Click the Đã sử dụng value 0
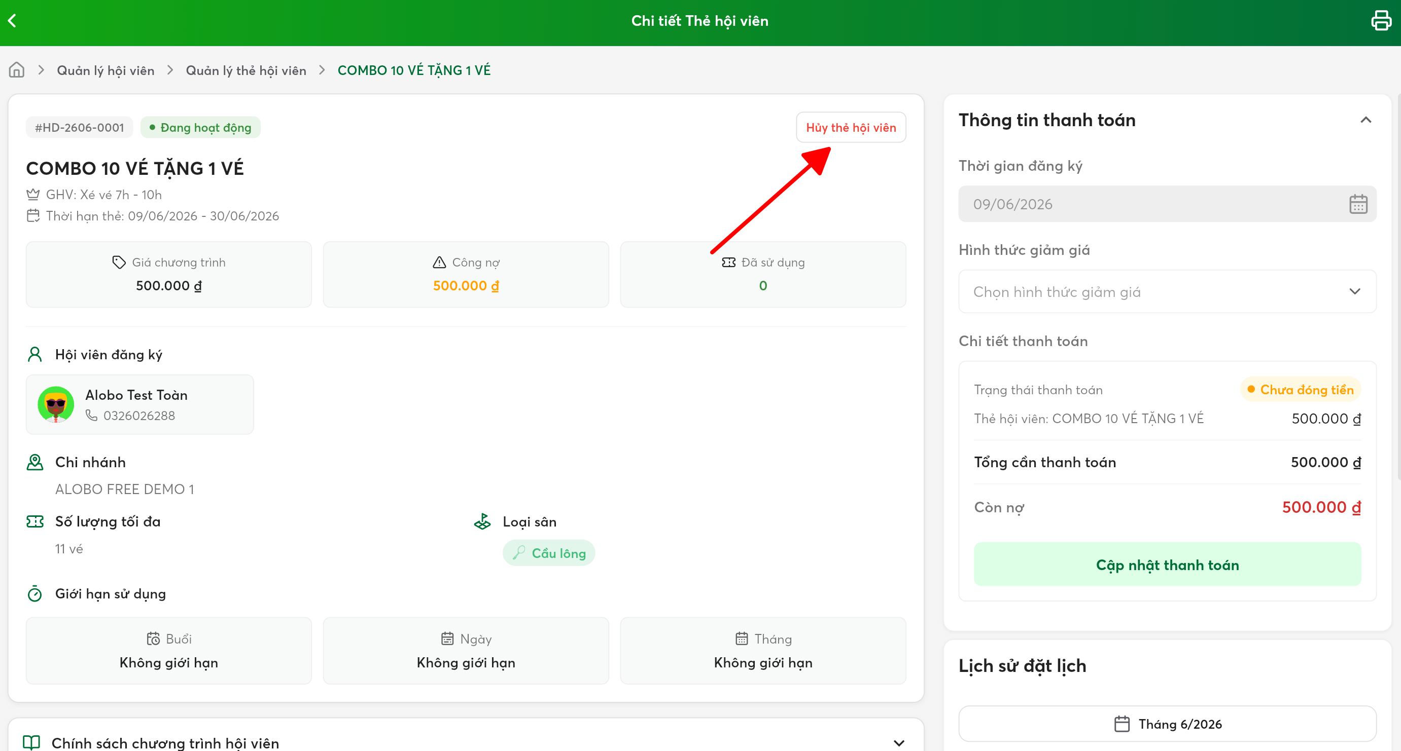The height and width of the screenshot is (751, 1401). (763, 286)
